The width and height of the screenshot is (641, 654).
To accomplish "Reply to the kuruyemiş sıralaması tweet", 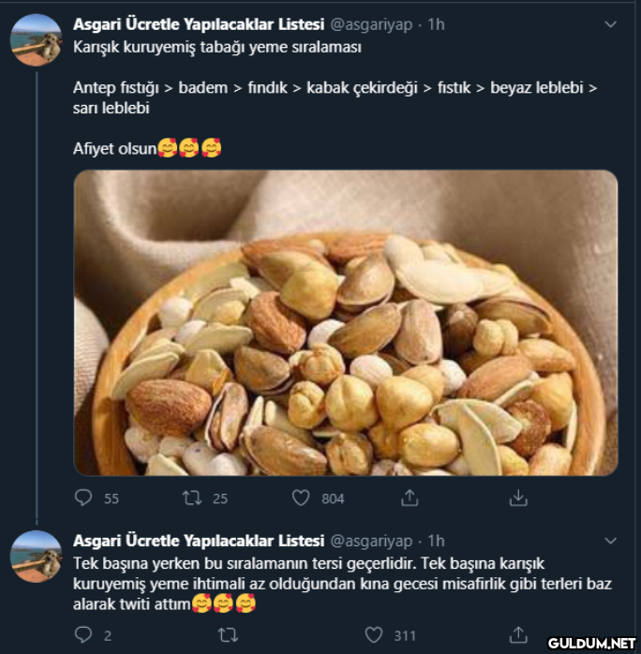I will point(83,498).
